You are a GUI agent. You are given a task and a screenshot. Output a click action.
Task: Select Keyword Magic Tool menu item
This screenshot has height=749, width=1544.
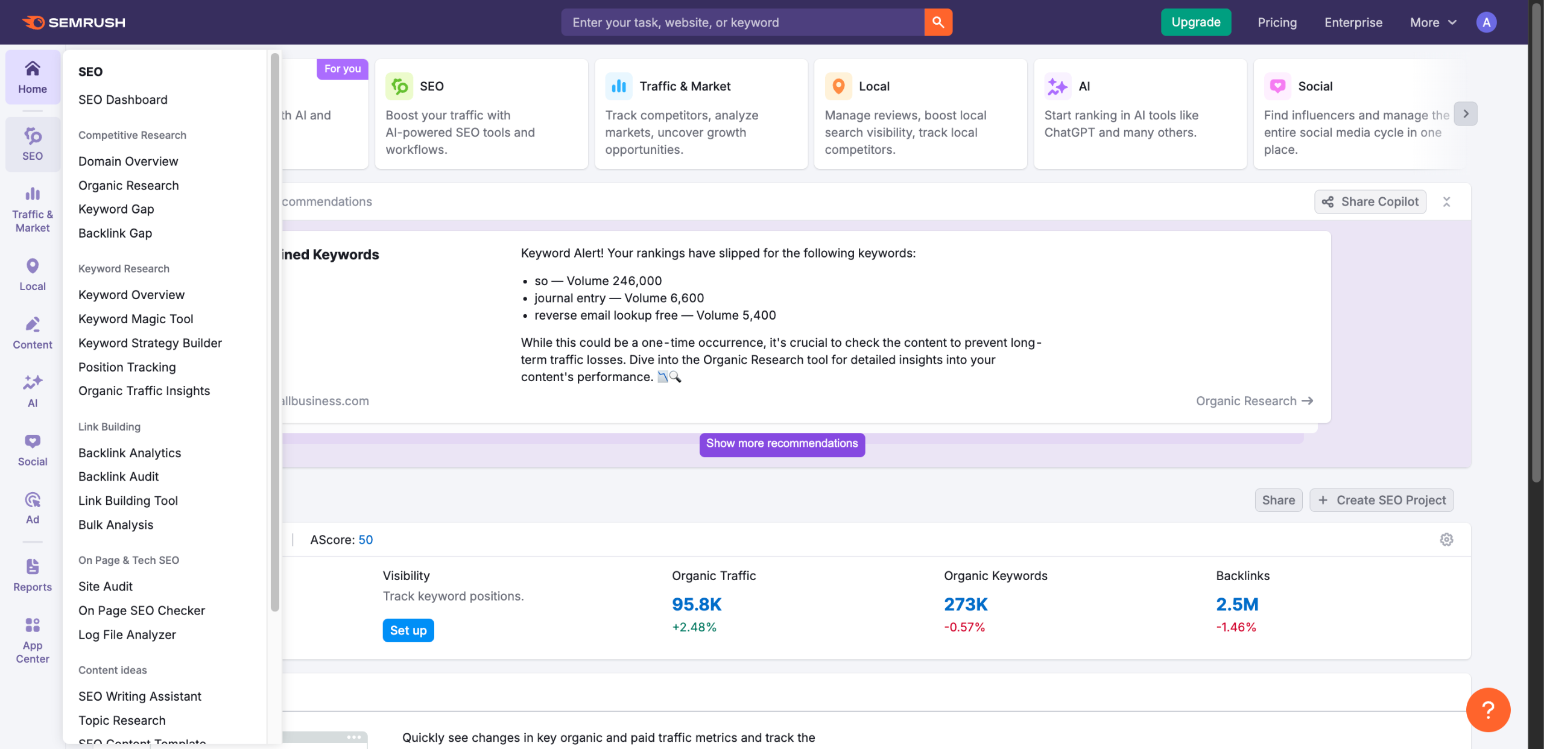tap(136, 319)
